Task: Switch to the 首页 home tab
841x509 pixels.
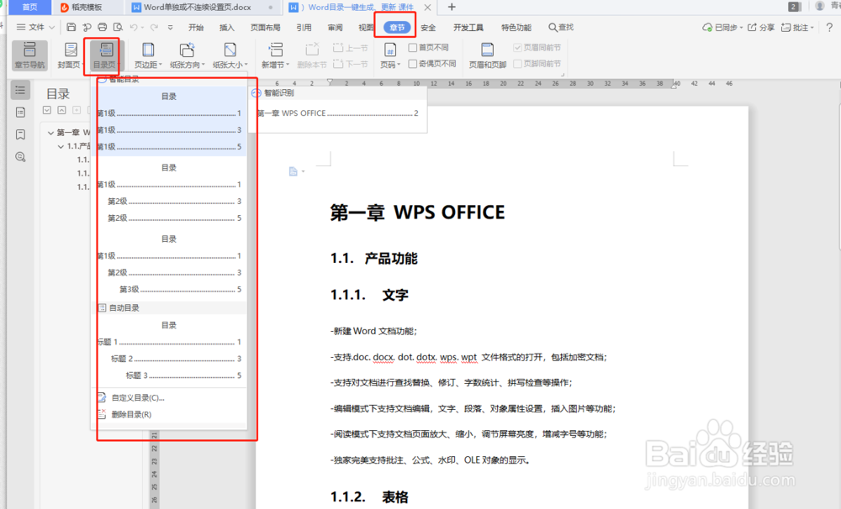Action: 30,7
